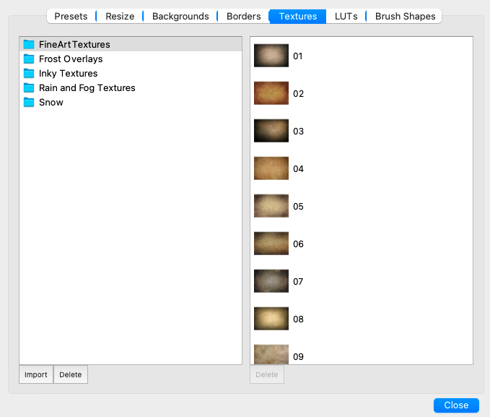Open the Borders tab
490x417 pixels.
point(243,16)
